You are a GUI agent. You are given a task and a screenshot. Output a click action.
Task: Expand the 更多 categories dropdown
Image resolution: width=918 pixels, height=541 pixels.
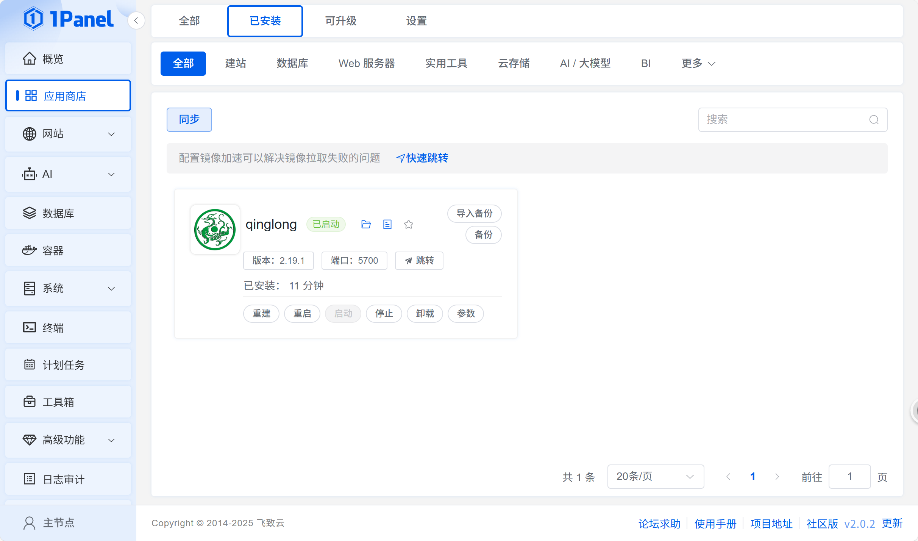(x=698, y=63)
